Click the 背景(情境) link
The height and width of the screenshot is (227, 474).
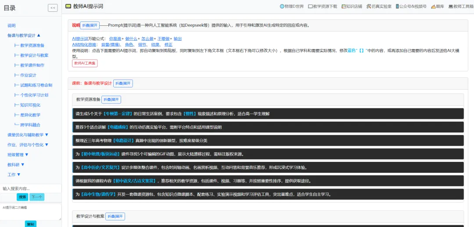(x=111, y=45)
